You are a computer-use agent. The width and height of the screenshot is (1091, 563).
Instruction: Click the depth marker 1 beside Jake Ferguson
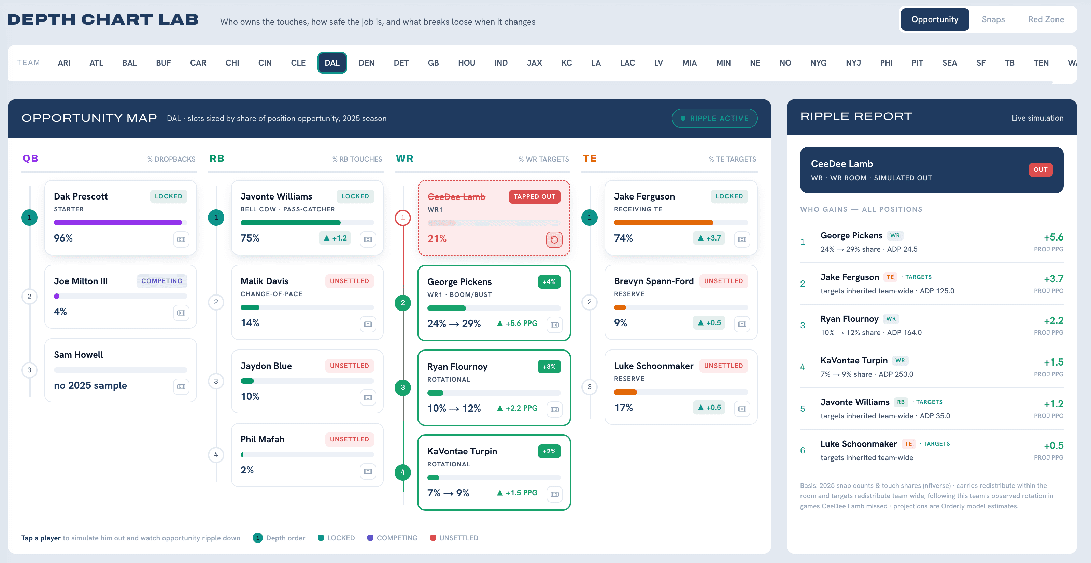[590, 218]
